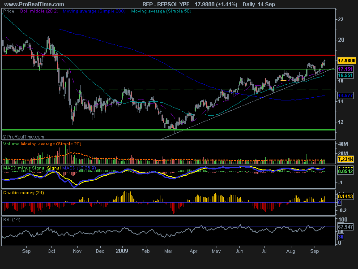
Task: Click the yellow Signal legend label
Action: 54,168
